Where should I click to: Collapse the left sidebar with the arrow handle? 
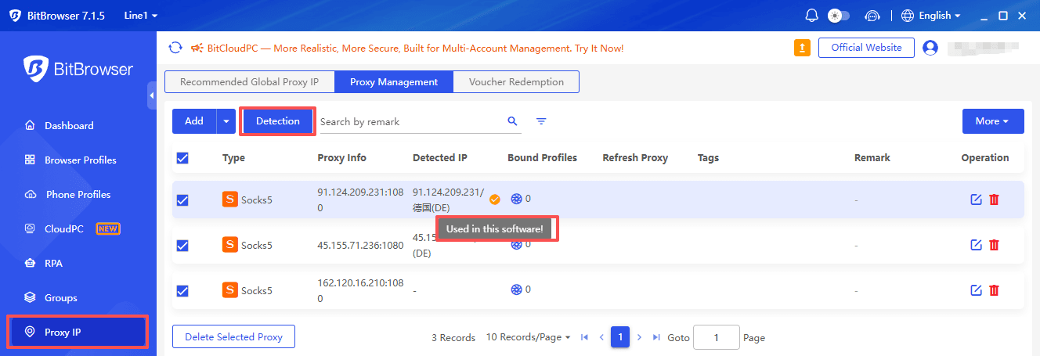point(152,96)
